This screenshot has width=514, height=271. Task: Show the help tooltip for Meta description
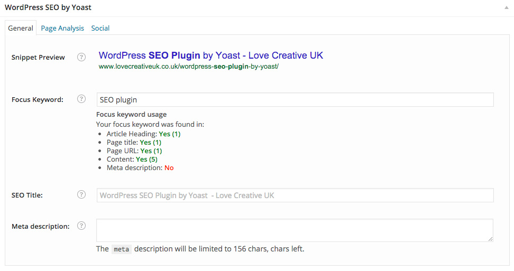(81, 226)
